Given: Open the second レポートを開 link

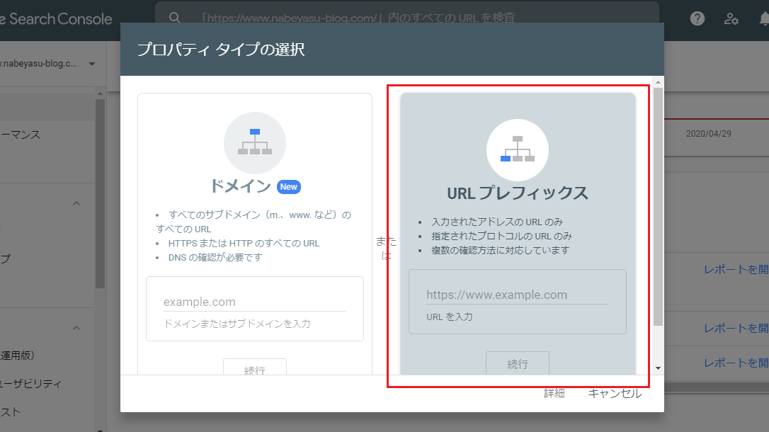Looking at the screenshot, I should (736, 329).
